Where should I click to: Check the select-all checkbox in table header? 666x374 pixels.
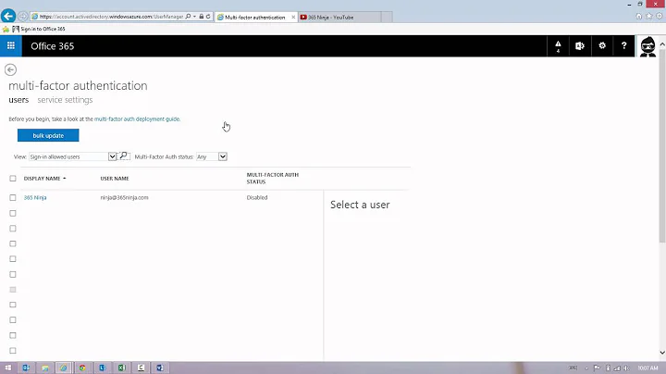tap(13, 179)
